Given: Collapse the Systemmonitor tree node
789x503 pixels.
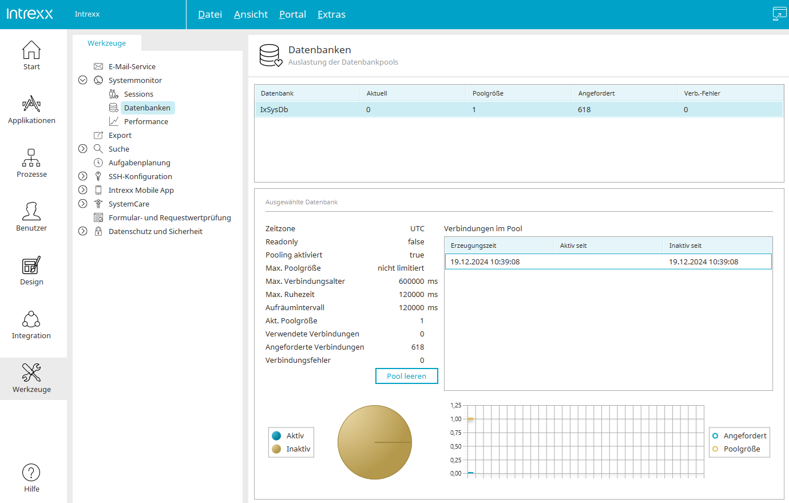Looking at the screenshot, I should [83, 80].
